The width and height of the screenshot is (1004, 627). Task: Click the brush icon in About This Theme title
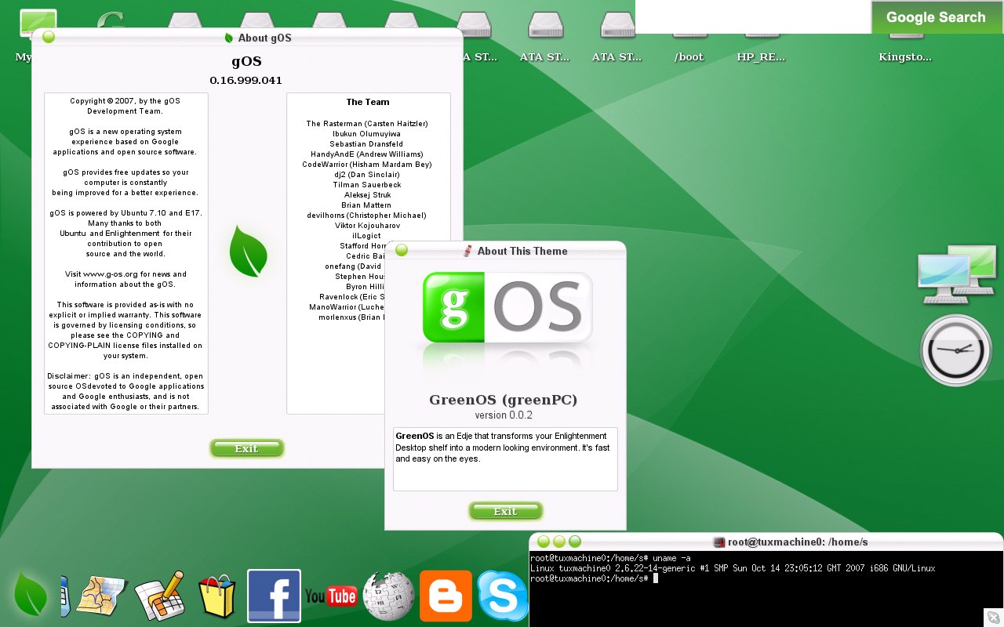pos(467,251)
